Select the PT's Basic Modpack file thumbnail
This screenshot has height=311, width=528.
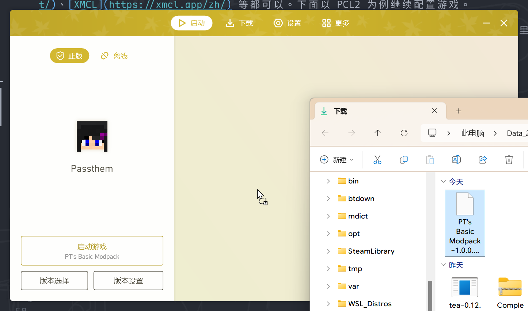[465, 223]
